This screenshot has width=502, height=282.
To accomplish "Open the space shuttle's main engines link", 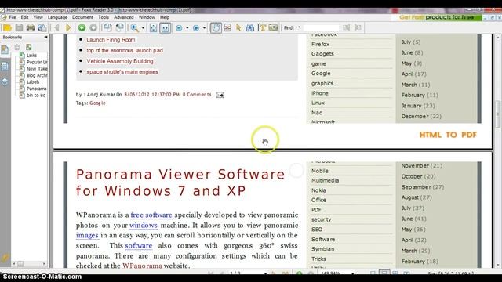I will (122, 71).
